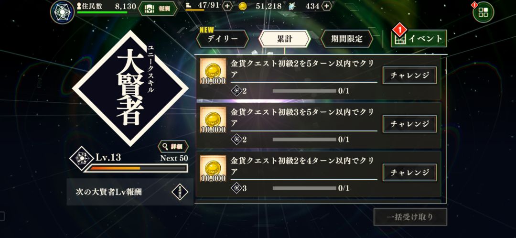The height and width of the screenshot is (238, 516).
Task: Switch to the 期間限定 tab
Action: [346, 39]
